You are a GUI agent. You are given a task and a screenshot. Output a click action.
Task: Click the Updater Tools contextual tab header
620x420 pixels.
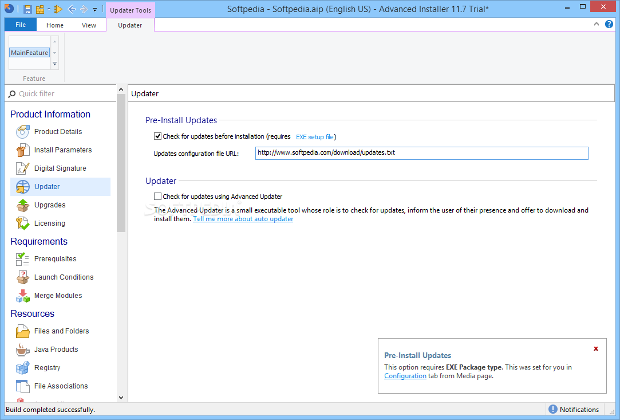tap(131, 10)
